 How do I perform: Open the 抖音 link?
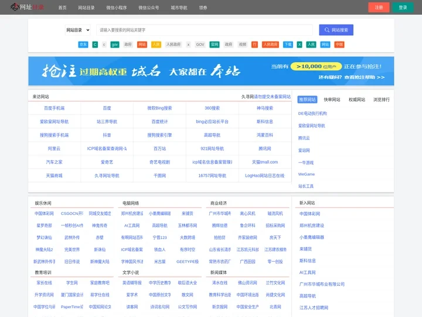107,135
